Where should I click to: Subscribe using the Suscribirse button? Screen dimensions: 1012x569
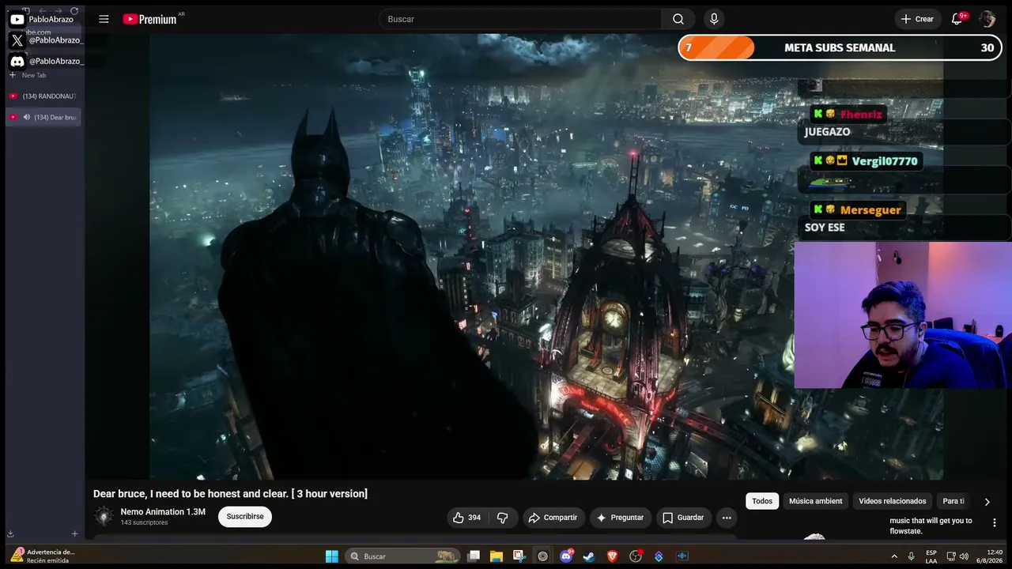pyautogui.click(x=245, y=517)
